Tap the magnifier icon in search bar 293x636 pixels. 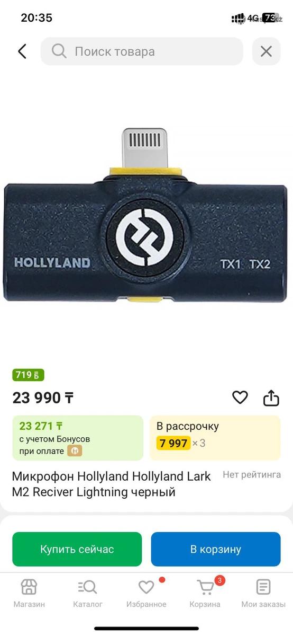59,51
